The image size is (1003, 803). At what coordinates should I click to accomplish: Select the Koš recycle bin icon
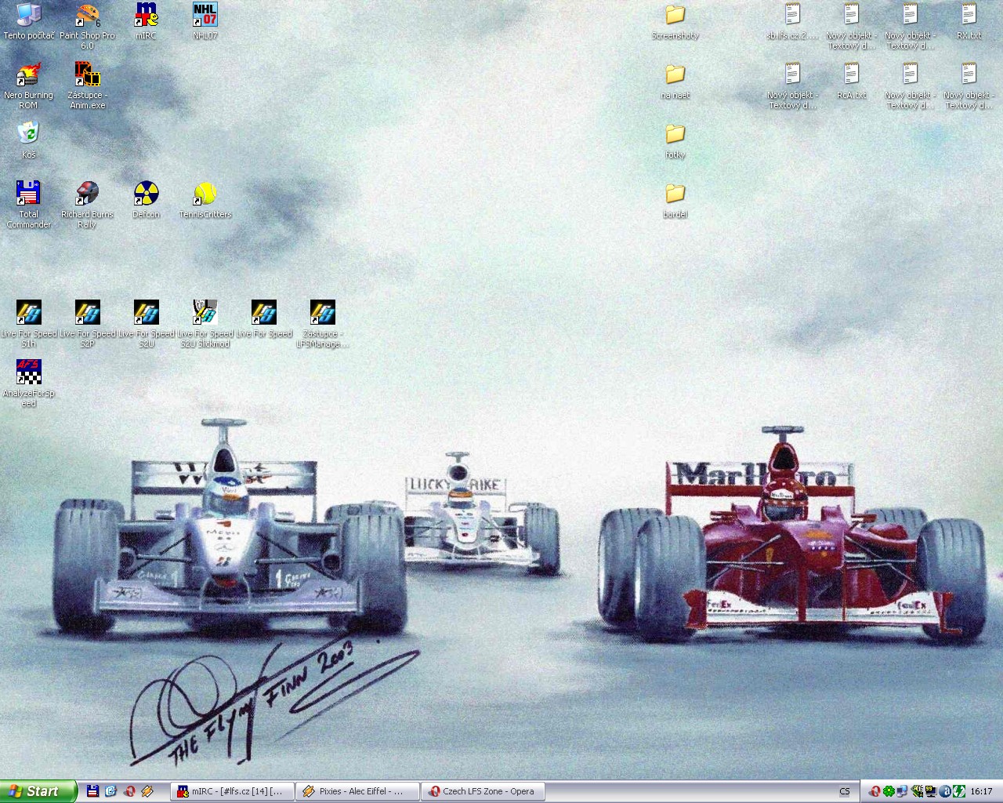coord(29,140)
